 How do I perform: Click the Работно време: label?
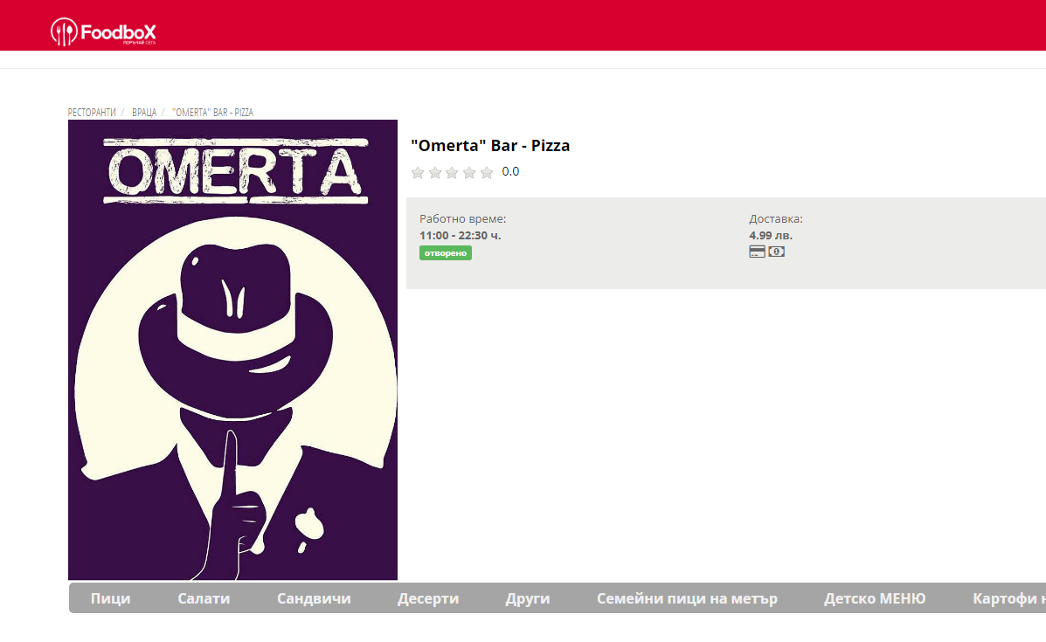463,218
